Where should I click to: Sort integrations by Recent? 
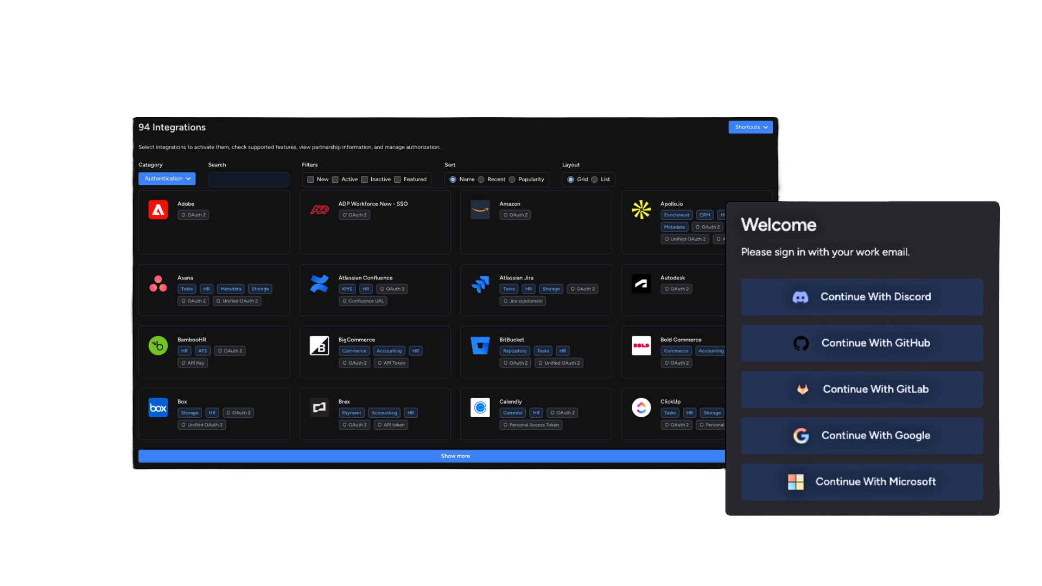pyautogui.click(x=481, y=180)
